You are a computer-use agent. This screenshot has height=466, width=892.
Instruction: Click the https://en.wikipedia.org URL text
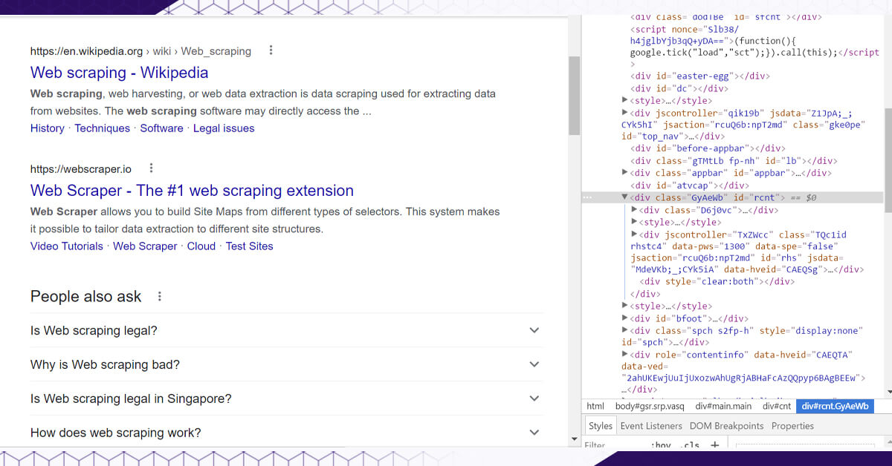pos(86,51)
